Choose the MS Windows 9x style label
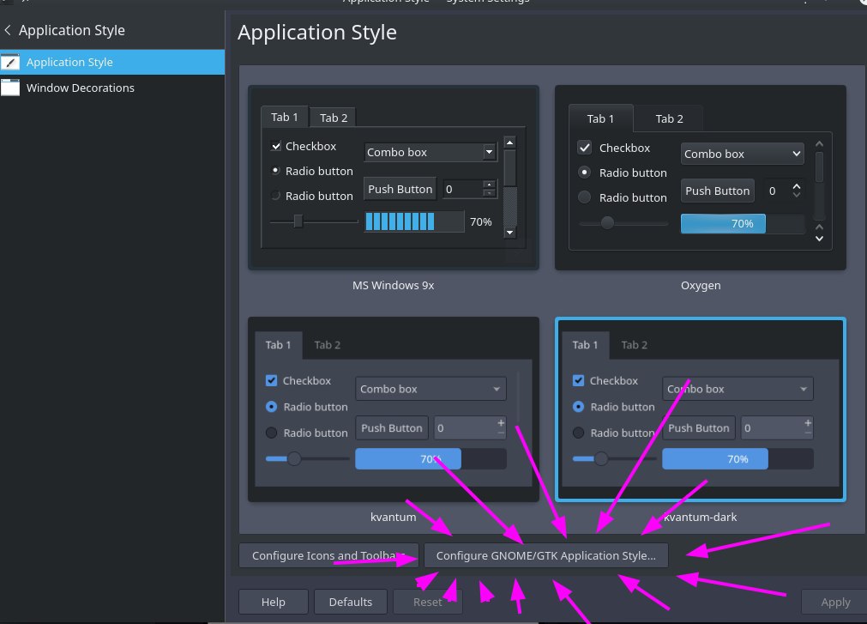 pos(393,286)
